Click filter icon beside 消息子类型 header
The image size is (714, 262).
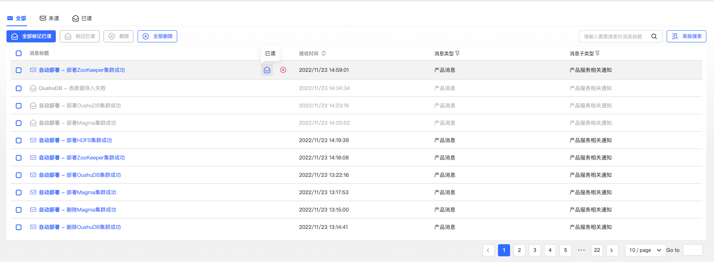597,53
